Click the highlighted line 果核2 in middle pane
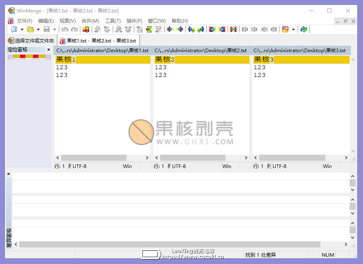The height and width of the screenshot is (264, 363). coord(202,60)
